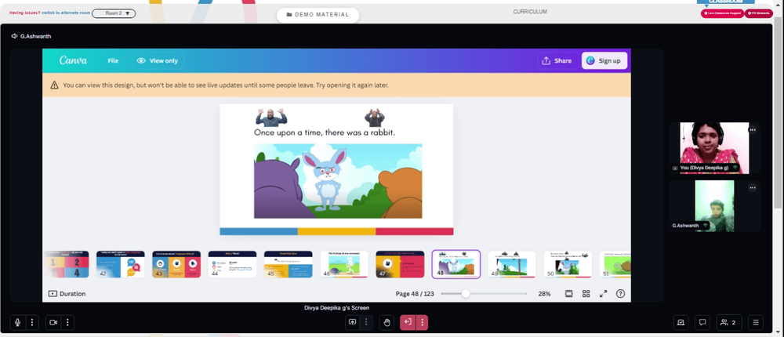
Task: Open microphone options three-dot menu
Action: click(x=32, y=322)
